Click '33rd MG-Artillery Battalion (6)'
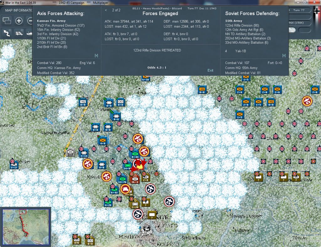Viewport: 321px width, 247px height. 246,42
